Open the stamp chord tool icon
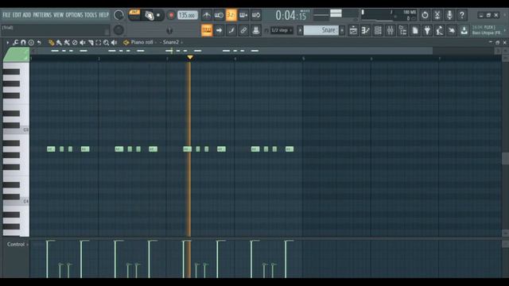The width and height of the screenshot is (509, 286). [31, 42]
